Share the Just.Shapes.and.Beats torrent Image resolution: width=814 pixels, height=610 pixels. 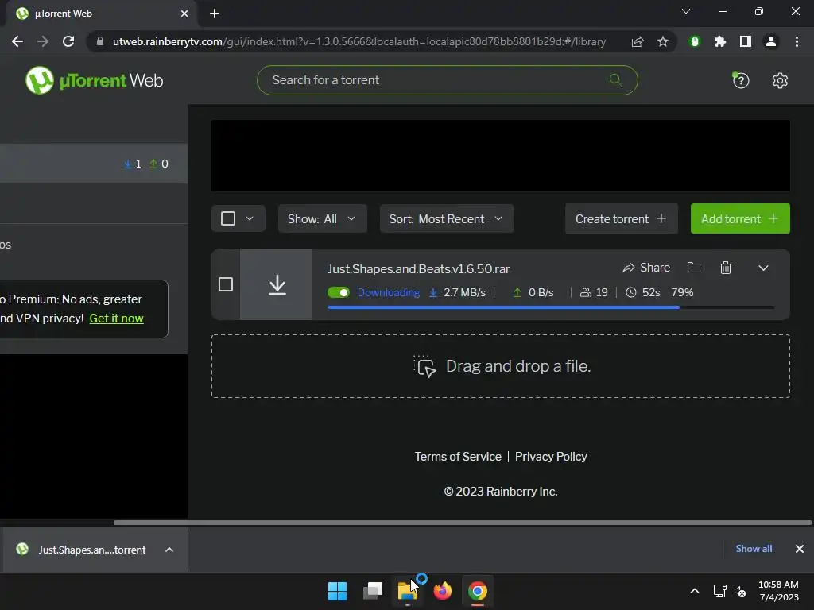tap(646, 268)
